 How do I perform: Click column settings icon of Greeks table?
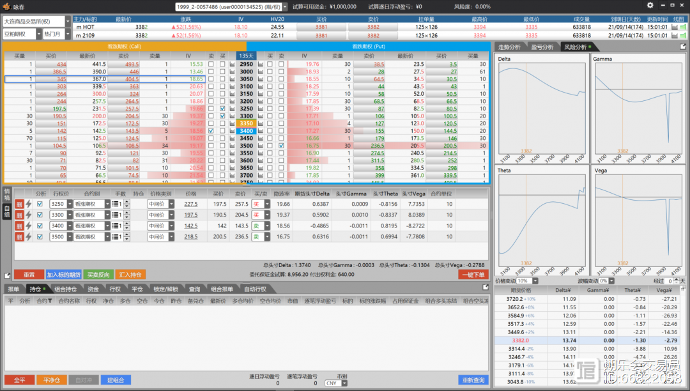(x=683, y=289)
